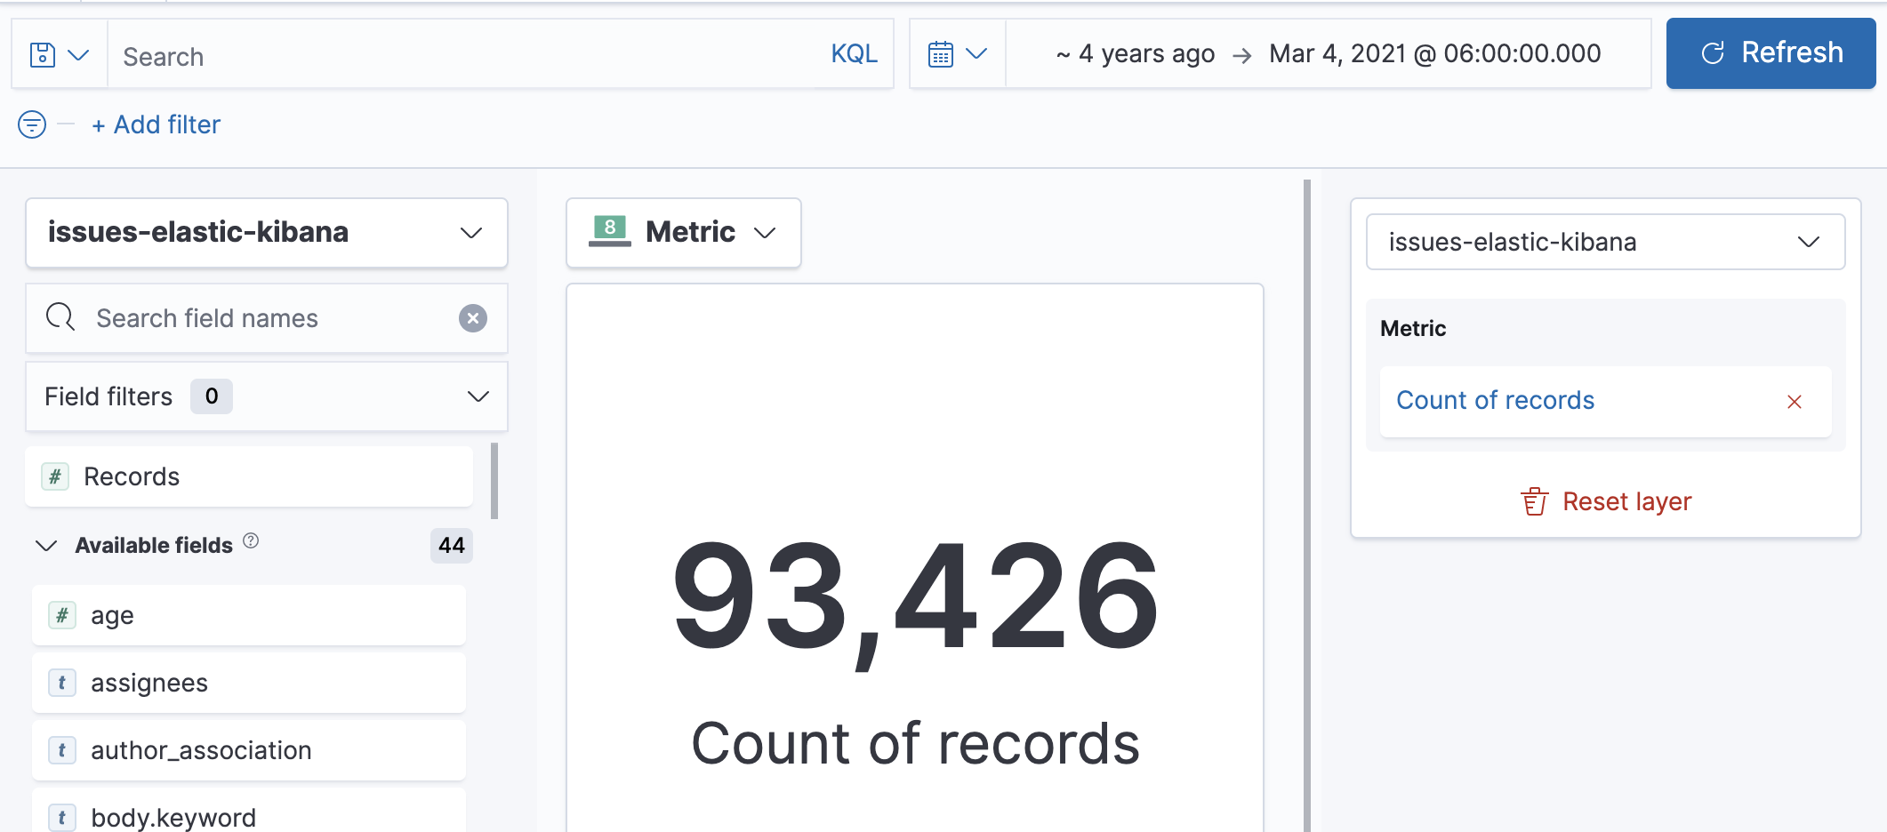Image resolution: width=1887 pixels, height=832 pixels.
Task: Switch query language by clicking KQL
Action: coord(854,53)
